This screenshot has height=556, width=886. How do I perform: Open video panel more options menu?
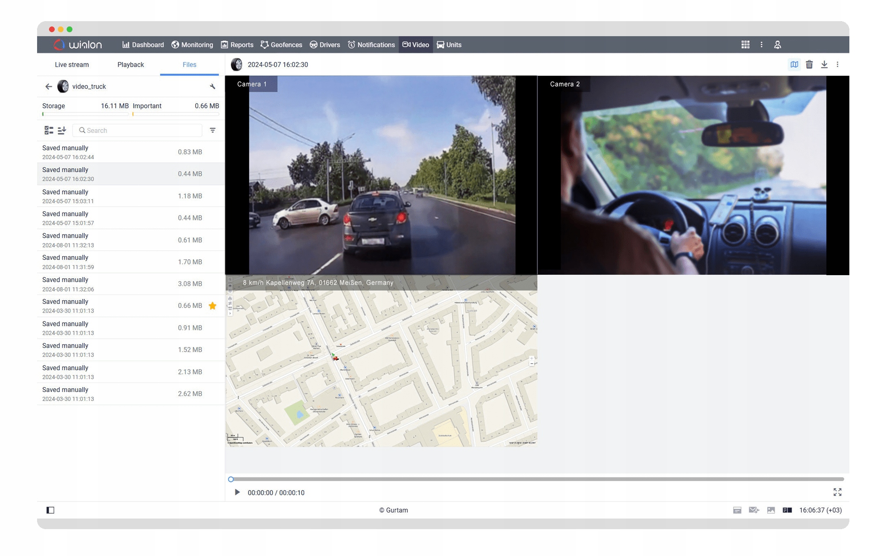[837, 65]
